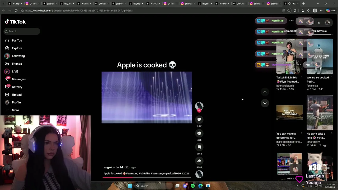The image size is (338, 190).
Task: Go to next video arrow
Action: (x=265, y=103)
